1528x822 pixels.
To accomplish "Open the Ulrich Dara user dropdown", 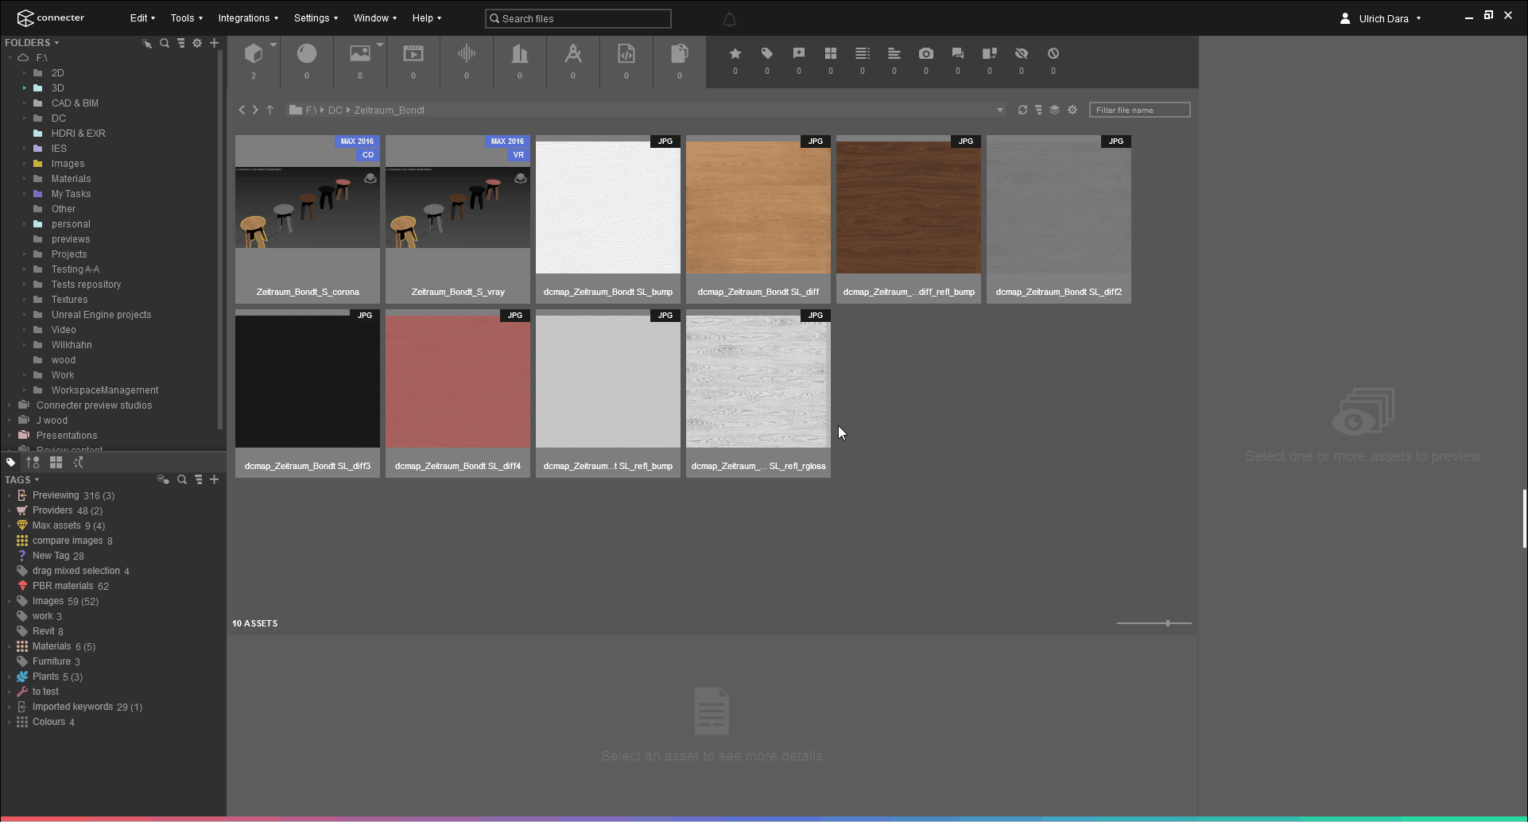I will click(x=1380, y=18).
